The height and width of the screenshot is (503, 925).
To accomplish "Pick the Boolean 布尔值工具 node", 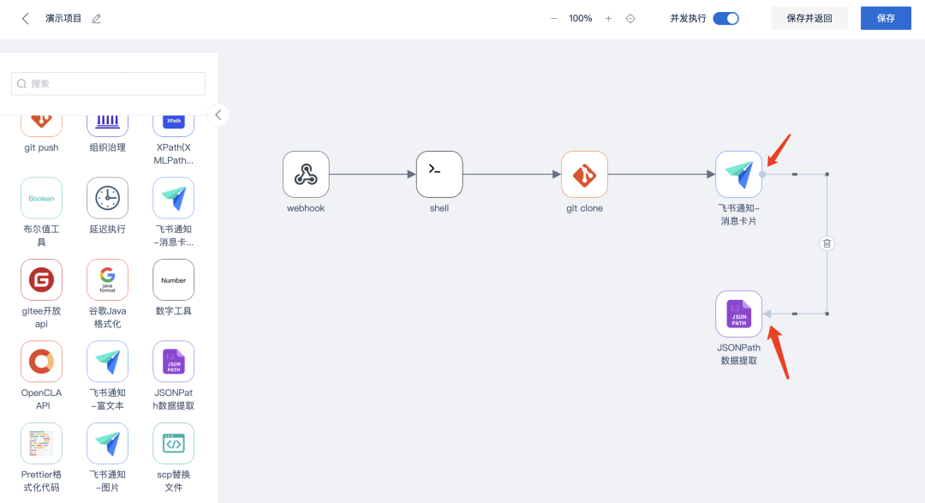I will pyautogui.click(x=41, y=198).
